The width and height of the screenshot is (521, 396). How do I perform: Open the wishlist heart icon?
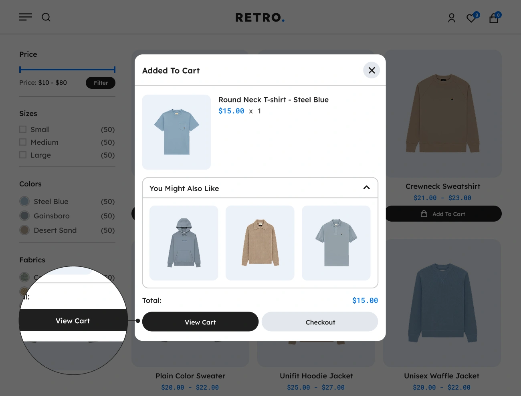point(472,18)
